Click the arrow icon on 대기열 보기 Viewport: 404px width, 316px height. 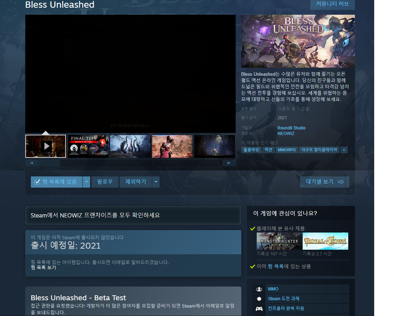pyautogui.click(x=341, y=182)
